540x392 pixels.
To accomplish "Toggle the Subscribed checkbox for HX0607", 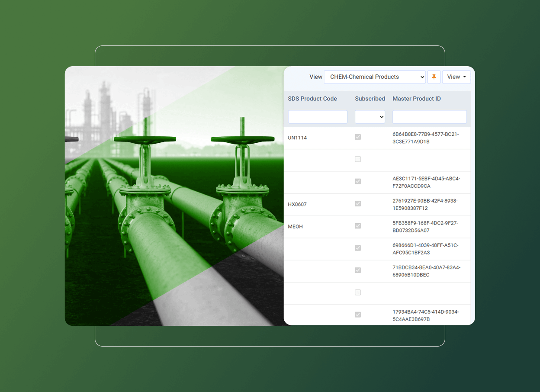I will point(358,203).
